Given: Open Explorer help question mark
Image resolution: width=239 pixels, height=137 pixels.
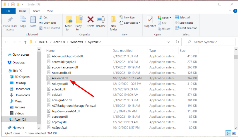Looking at the screenshot, I should [x=235, y=11].
